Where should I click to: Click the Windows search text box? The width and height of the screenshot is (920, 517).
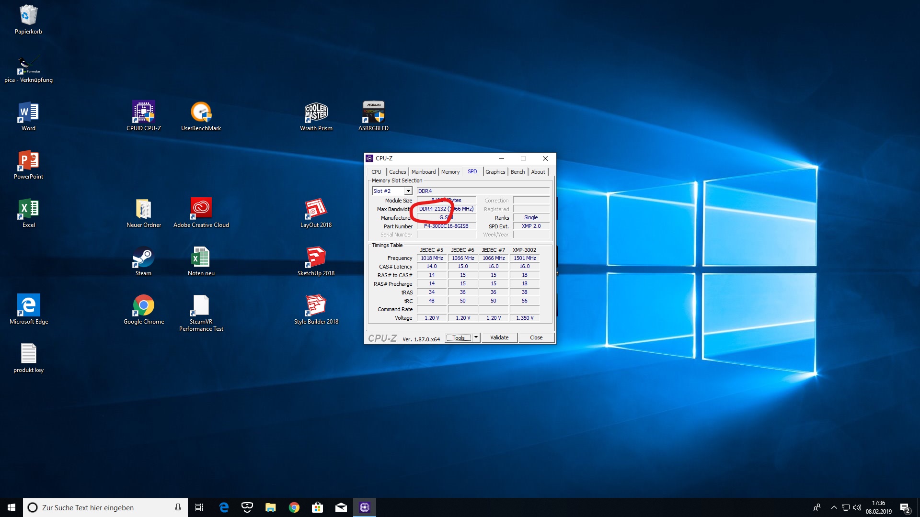tap(105, 507)
